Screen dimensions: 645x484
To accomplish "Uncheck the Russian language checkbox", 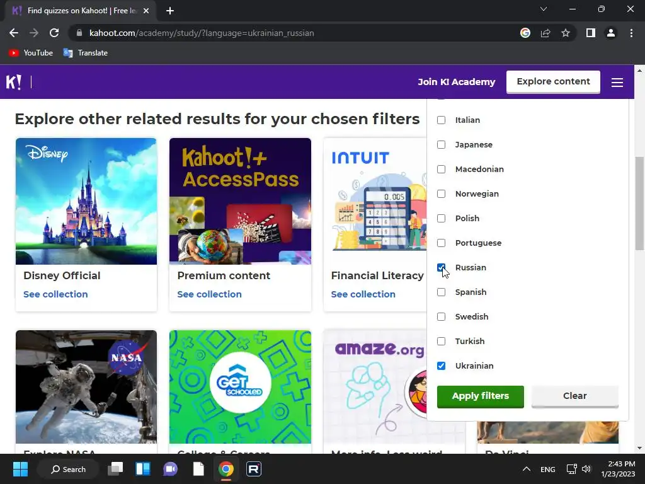I will click(441, 267).
